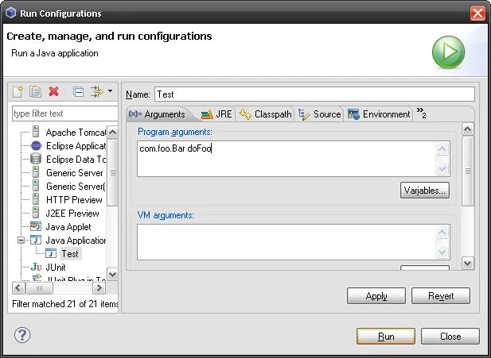The height and width of the screenshot is (358, 491).
Task: Click the Close button
Action: tap(450, 336)
